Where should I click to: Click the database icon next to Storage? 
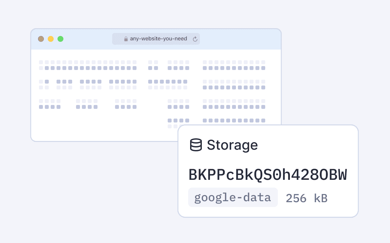(196, 145)
